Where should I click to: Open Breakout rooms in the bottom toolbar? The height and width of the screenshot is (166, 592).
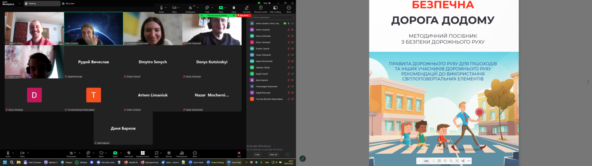coord(143,154)
